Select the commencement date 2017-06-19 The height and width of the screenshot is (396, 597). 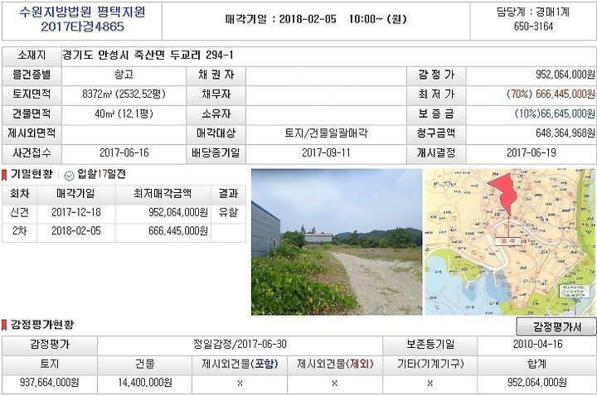point(531,153)
